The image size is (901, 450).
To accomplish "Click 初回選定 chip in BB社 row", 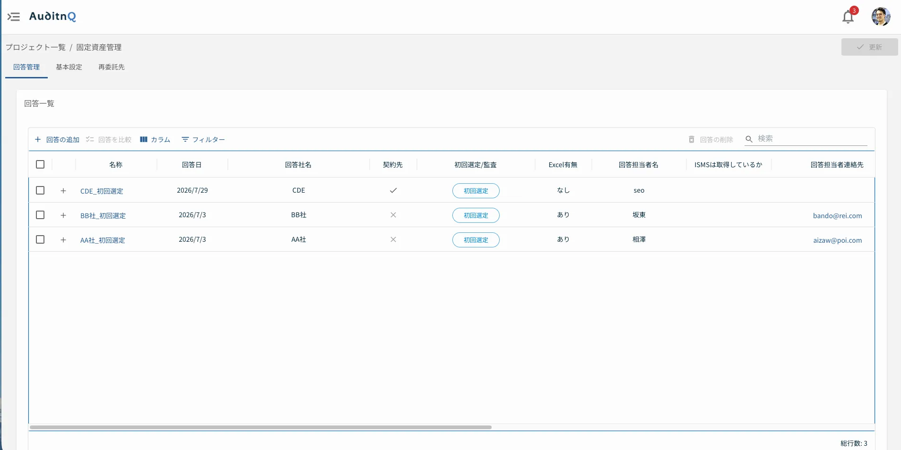I will tap(476, 215).
